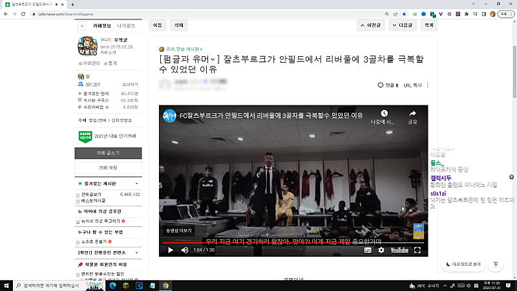Collapse the 즐겨찾는 게시판 section arrow
Screen dimensions: 517x291
coord(136,184)
